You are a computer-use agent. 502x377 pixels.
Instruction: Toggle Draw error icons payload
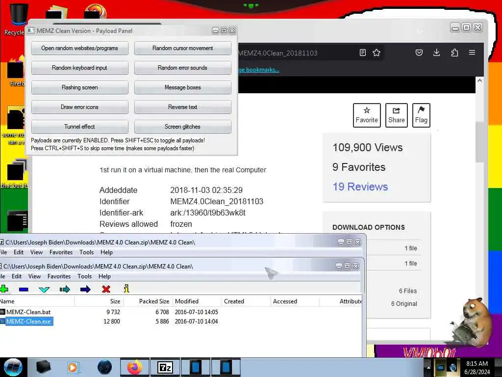80,107
